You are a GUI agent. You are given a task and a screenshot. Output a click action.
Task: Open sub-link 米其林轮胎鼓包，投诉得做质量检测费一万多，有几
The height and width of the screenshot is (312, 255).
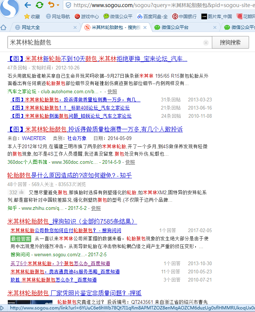pos(75,100)
